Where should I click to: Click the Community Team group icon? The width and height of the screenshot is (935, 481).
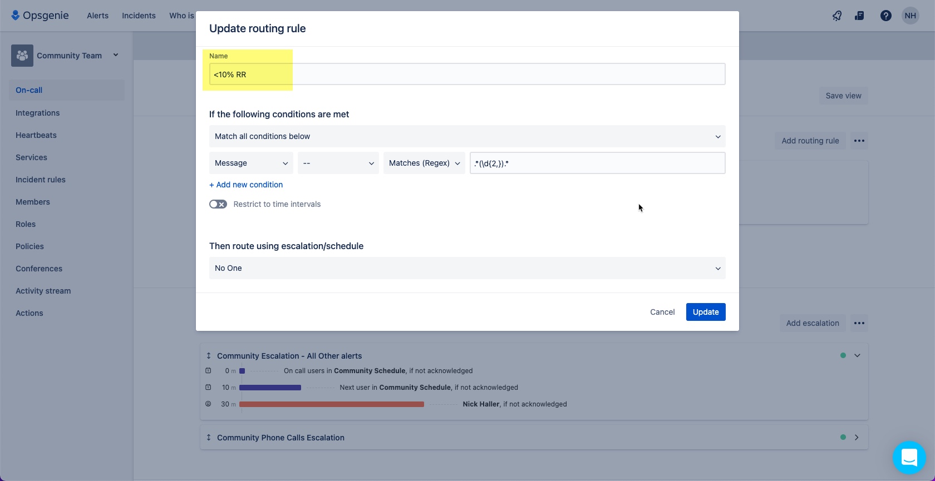22,56
